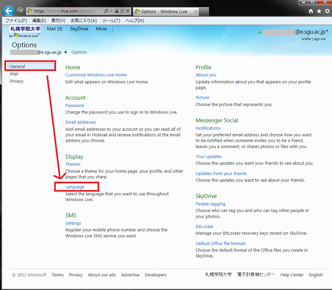Open the Language settings link
Image resolution: width=332 pixels, height=290 pixels.
click(75, 187)
